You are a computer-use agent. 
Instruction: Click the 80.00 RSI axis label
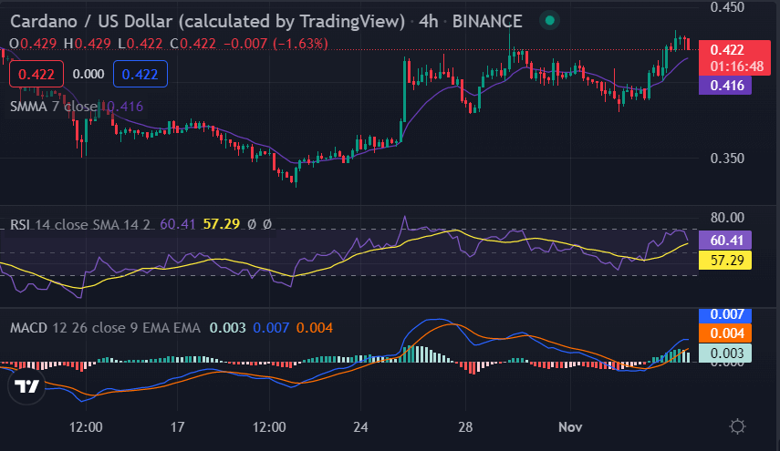[727, 218]
